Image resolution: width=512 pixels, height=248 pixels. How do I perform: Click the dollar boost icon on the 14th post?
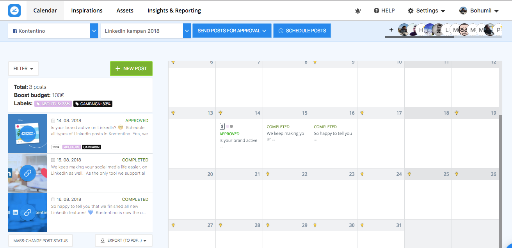coord(222,126)
